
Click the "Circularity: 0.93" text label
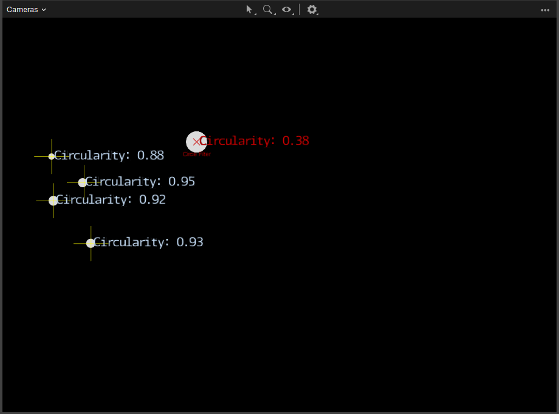point(149,243)
